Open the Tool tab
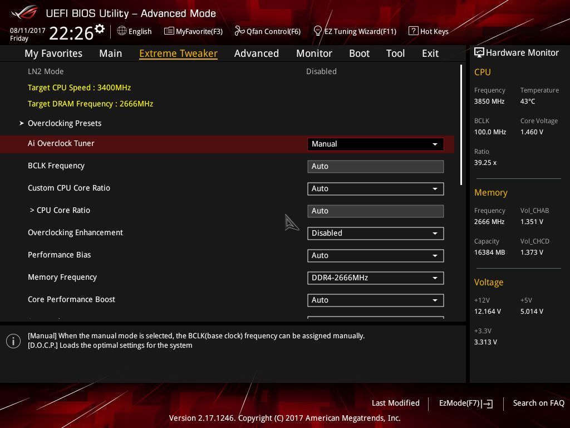 pos(395,53)
